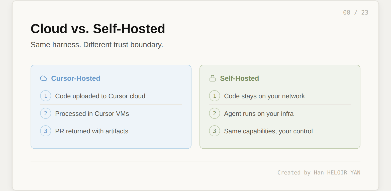Click the Cursor-Hosted card heading
Image resolution: width=391 pixels, height=191 pixels.
point(76,78)
